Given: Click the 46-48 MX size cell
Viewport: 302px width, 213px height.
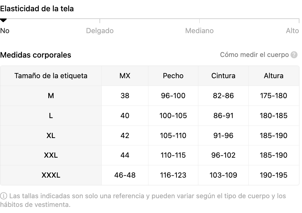Looking at the screenshot, I should click(x=125, y=175).
